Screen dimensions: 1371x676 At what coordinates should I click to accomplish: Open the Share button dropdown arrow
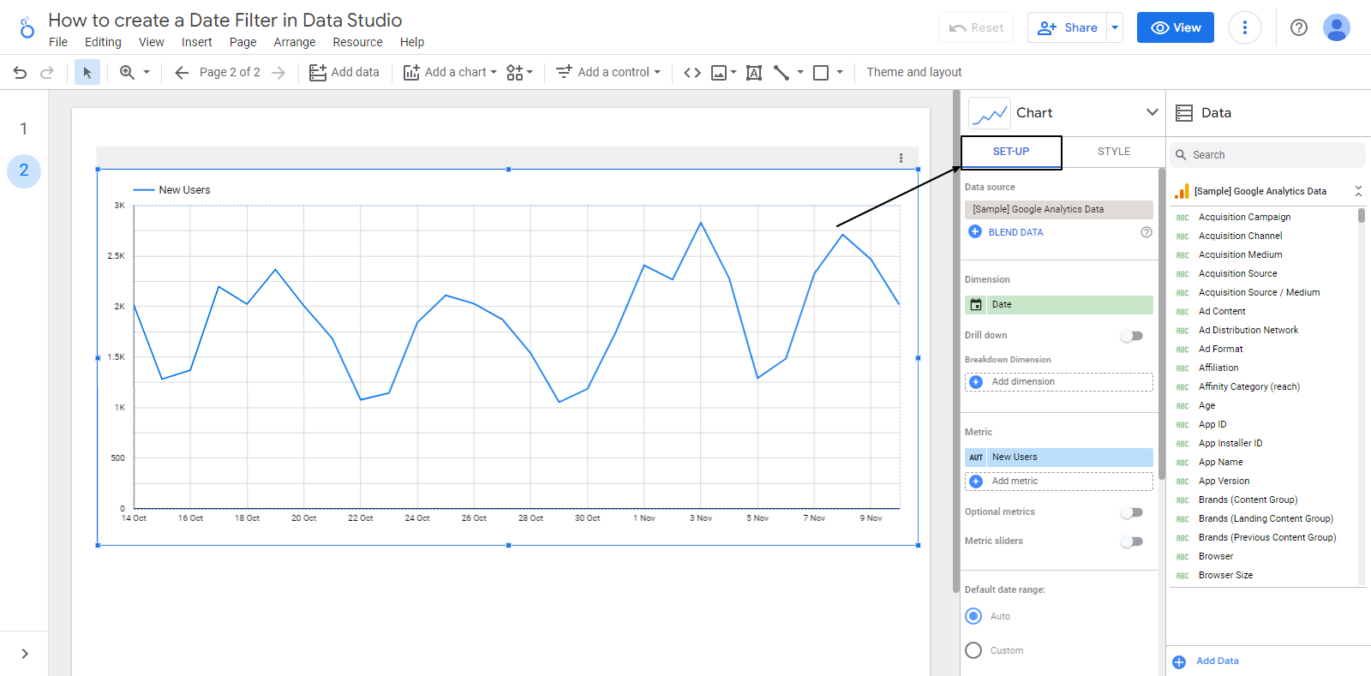[1115, 27]
